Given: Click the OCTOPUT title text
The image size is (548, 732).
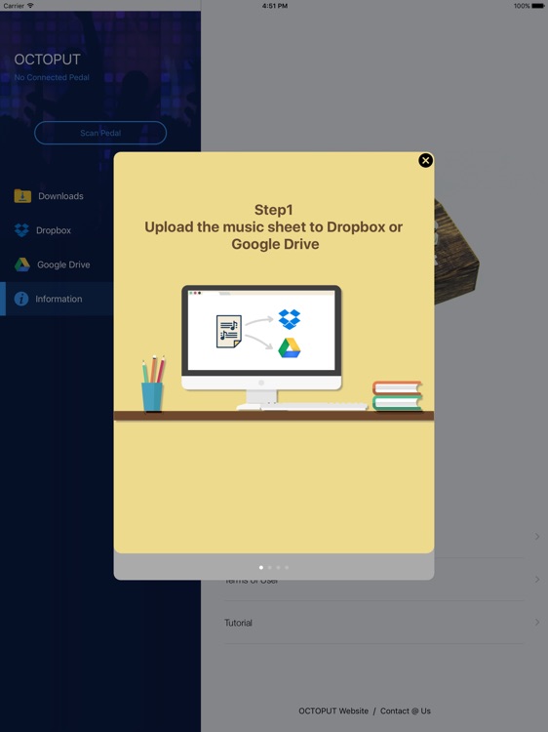Looking at the screenshot, I should click(x=47, y=60).
